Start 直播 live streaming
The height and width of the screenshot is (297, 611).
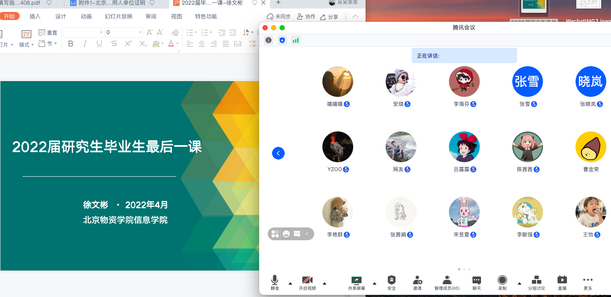562,280
